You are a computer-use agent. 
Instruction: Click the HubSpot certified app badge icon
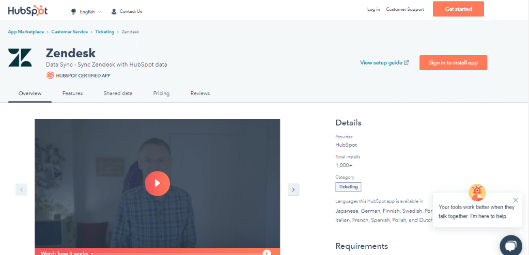click(50, 75)
